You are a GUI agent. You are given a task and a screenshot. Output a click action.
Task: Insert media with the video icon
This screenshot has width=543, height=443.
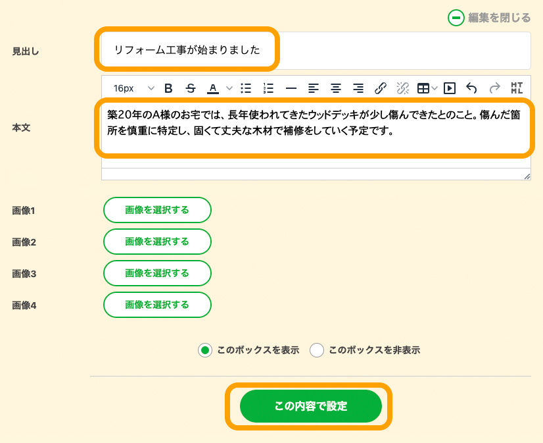(x=450, y=88)
